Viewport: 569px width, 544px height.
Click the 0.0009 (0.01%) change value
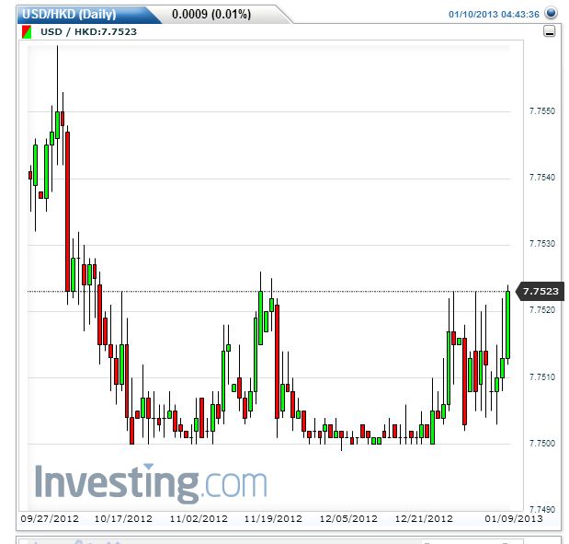(x=211, y=15)
